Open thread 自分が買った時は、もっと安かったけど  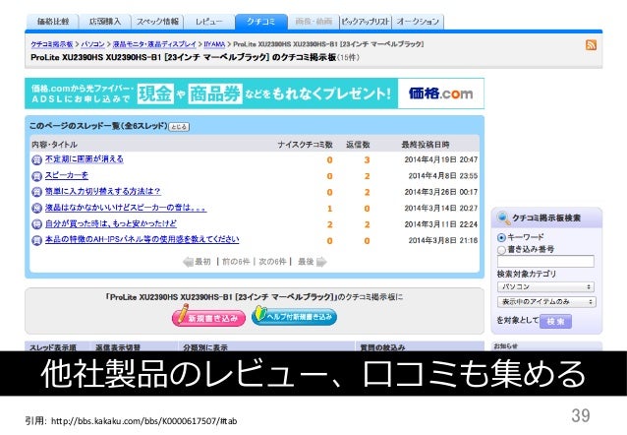pyautogui.click(x=110, y=223)
